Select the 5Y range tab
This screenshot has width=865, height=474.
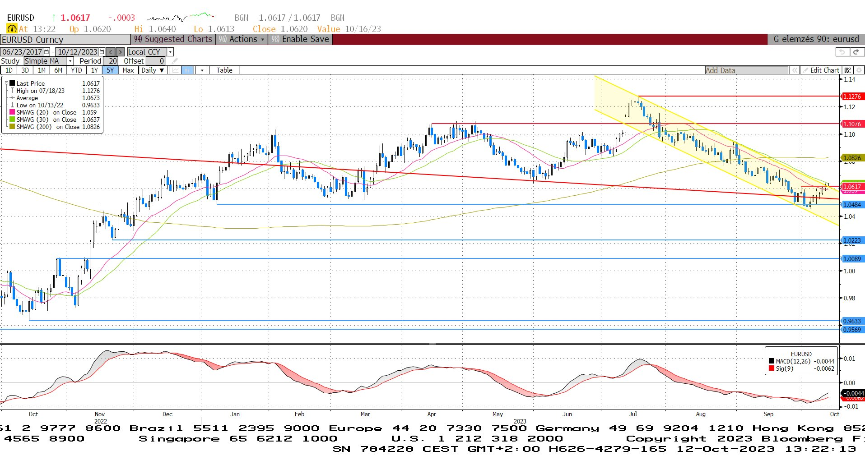click(110, 70)
